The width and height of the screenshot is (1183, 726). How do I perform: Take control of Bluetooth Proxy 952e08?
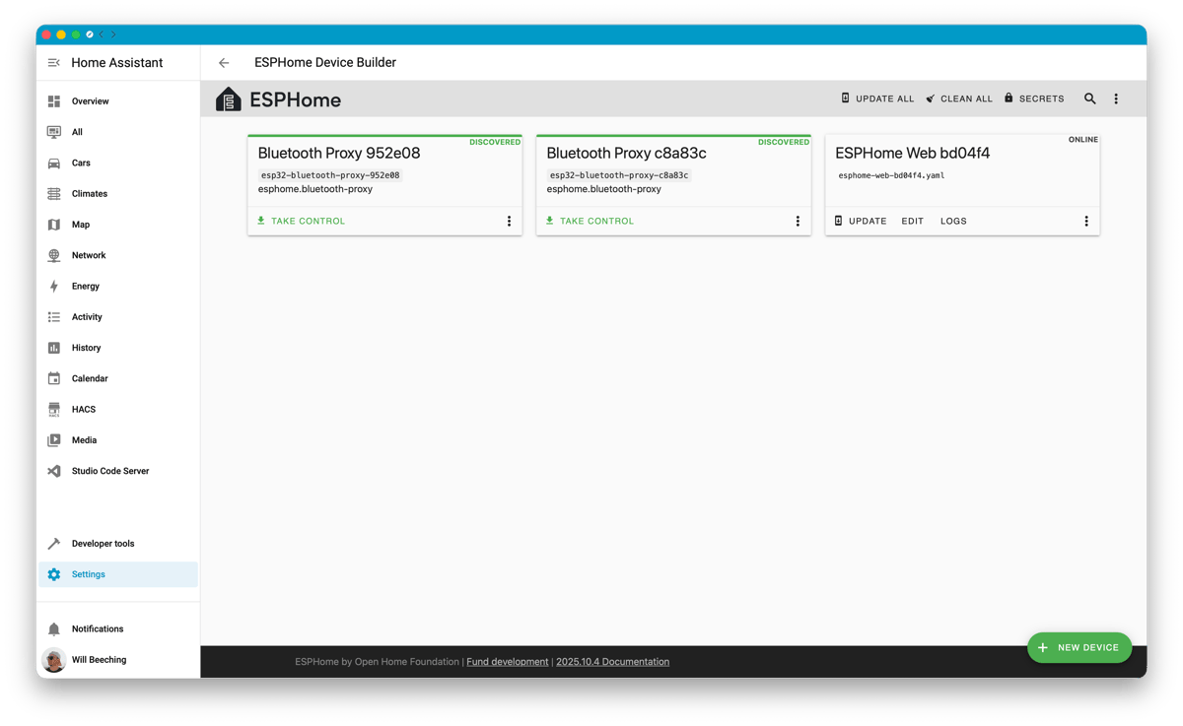[301, 221]
